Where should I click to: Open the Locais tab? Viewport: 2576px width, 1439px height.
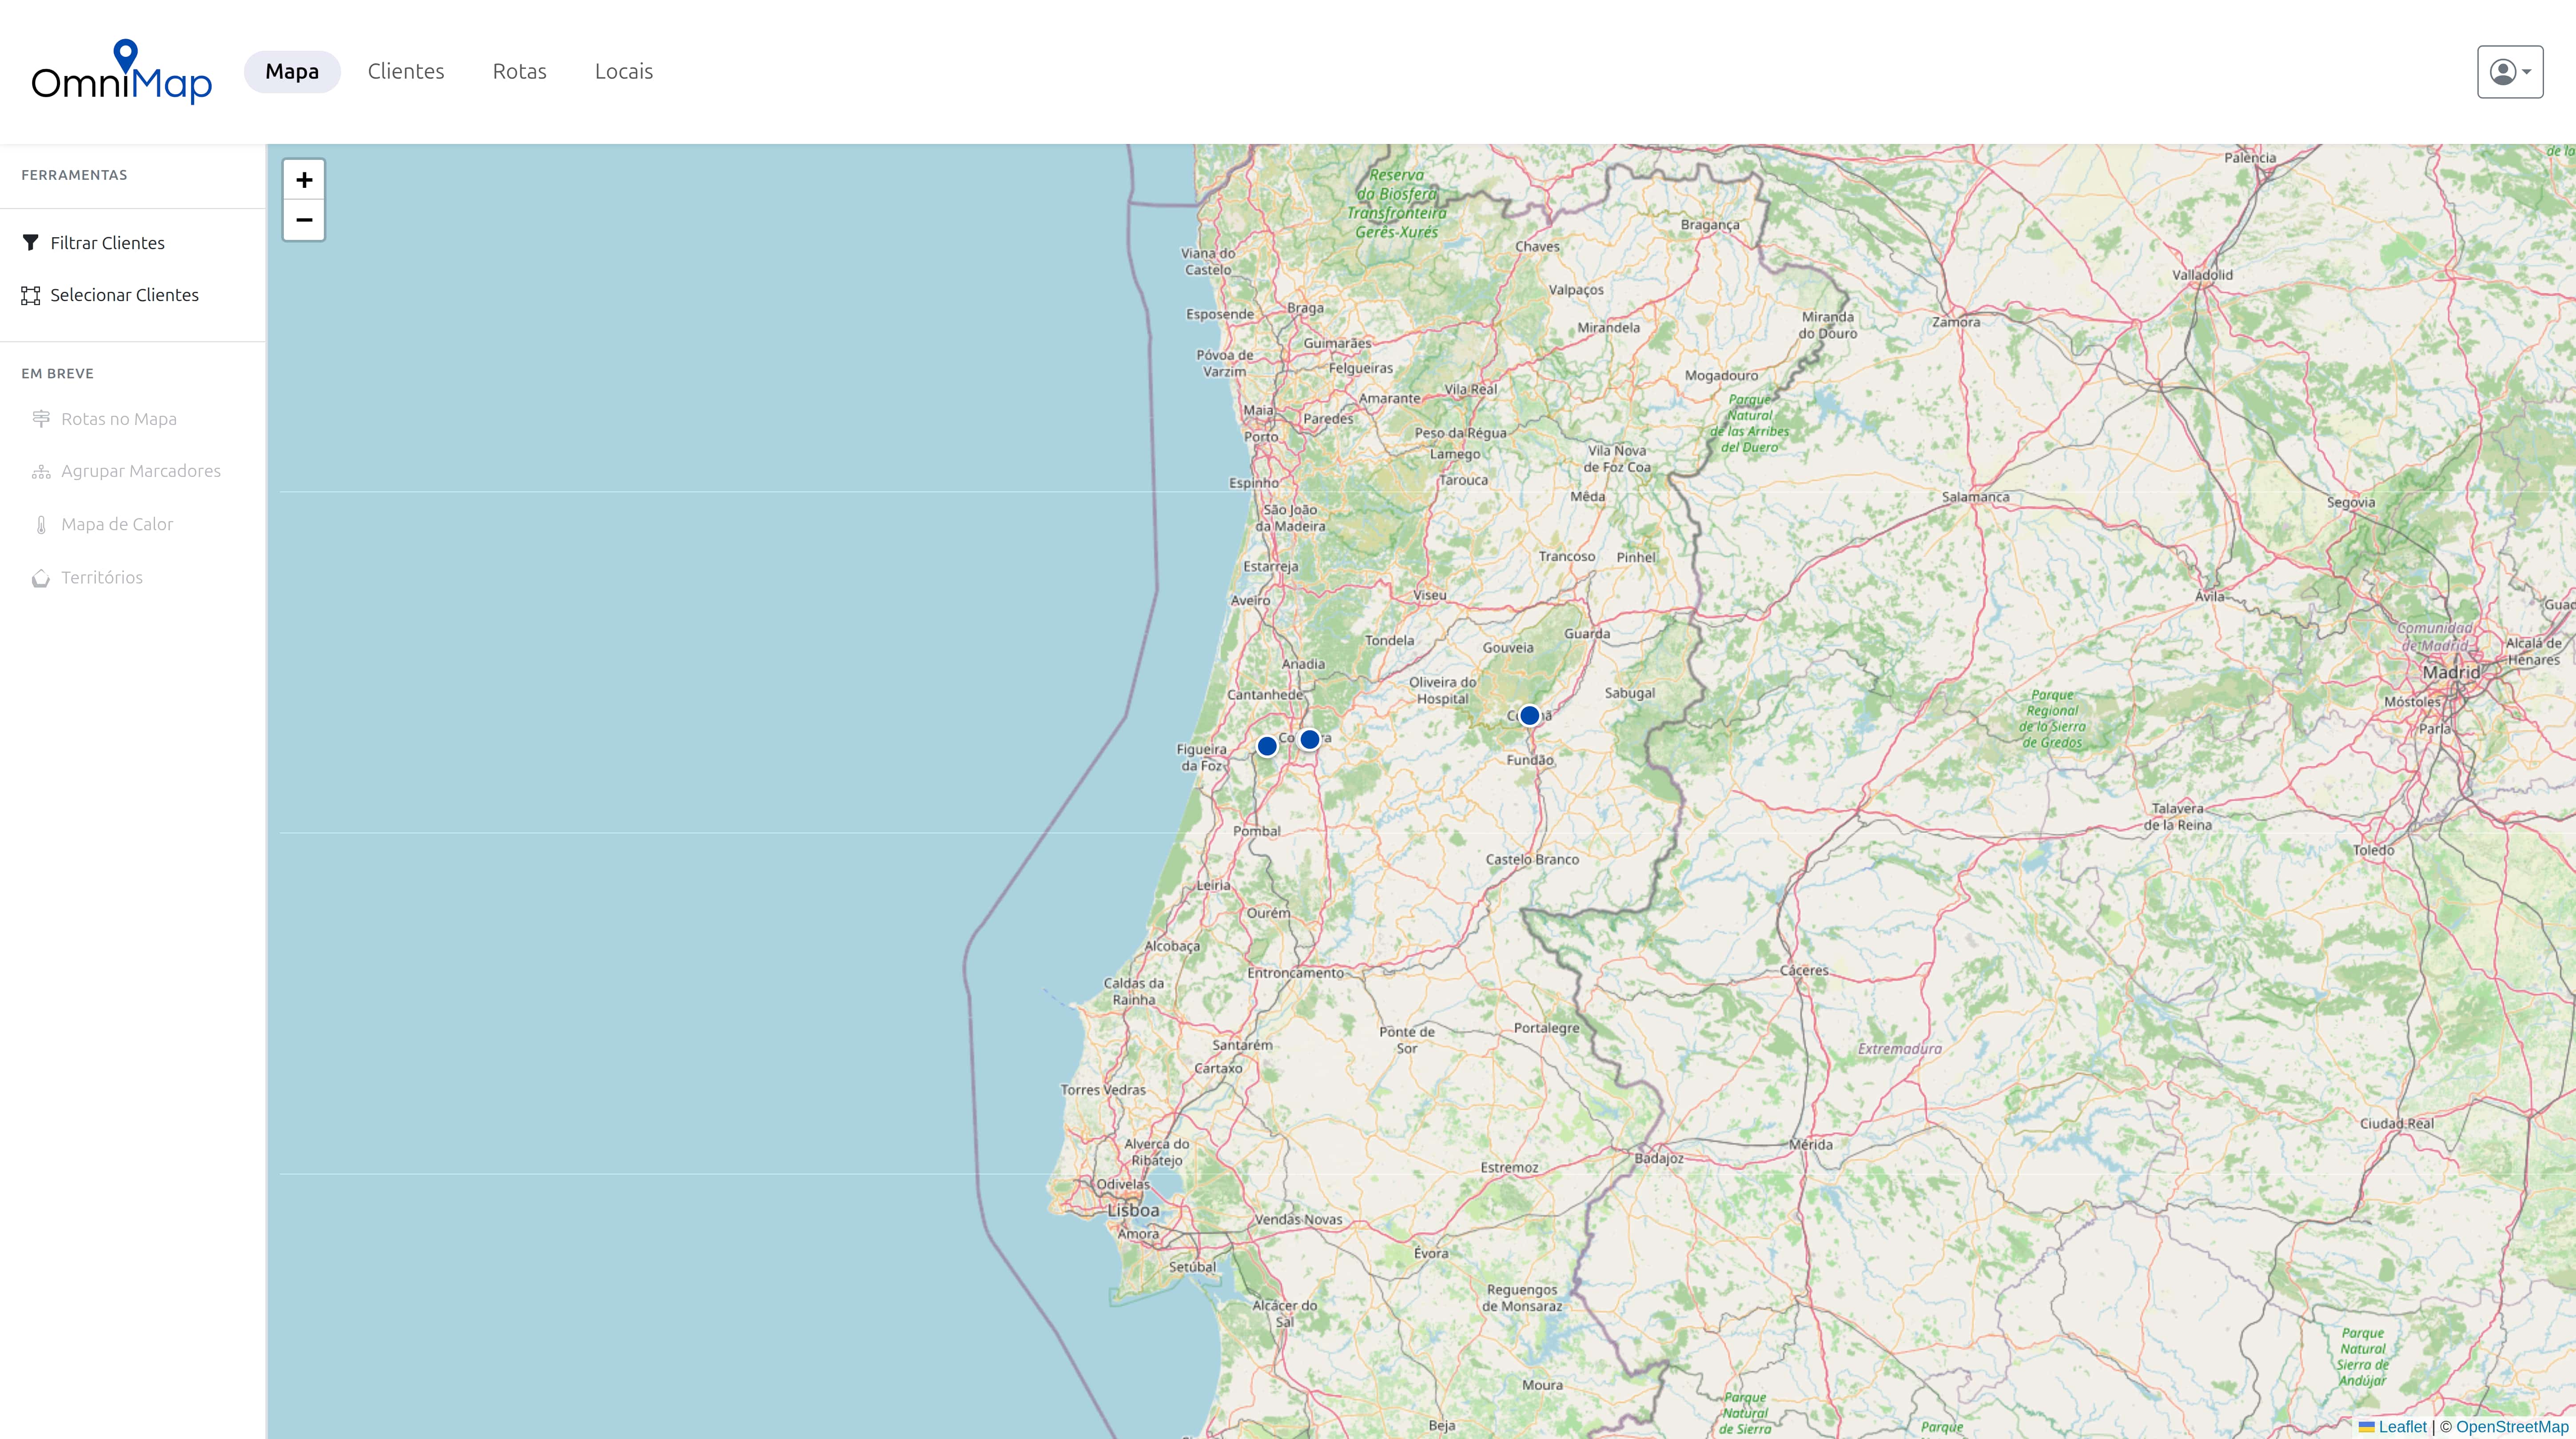pyautogui.click(x=624, y=72)
